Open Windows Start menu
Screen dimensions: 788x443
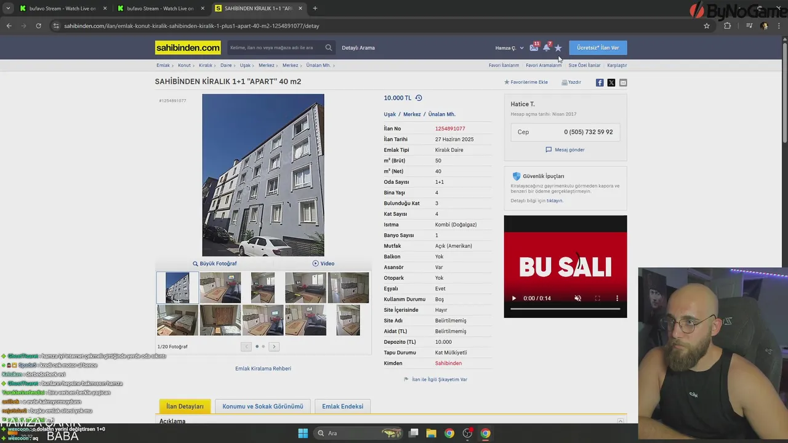(x=303, y=433)
